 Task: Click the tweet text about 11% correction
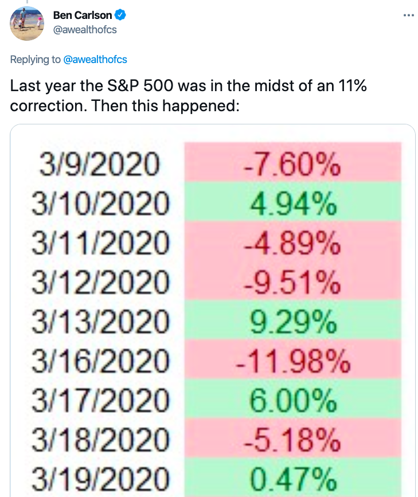(189, 96)
